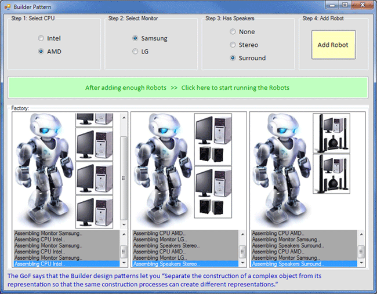Click the down arrow of the second log list scrollbar
Screen dimensions: 377x294
click(x=242, y=263)
